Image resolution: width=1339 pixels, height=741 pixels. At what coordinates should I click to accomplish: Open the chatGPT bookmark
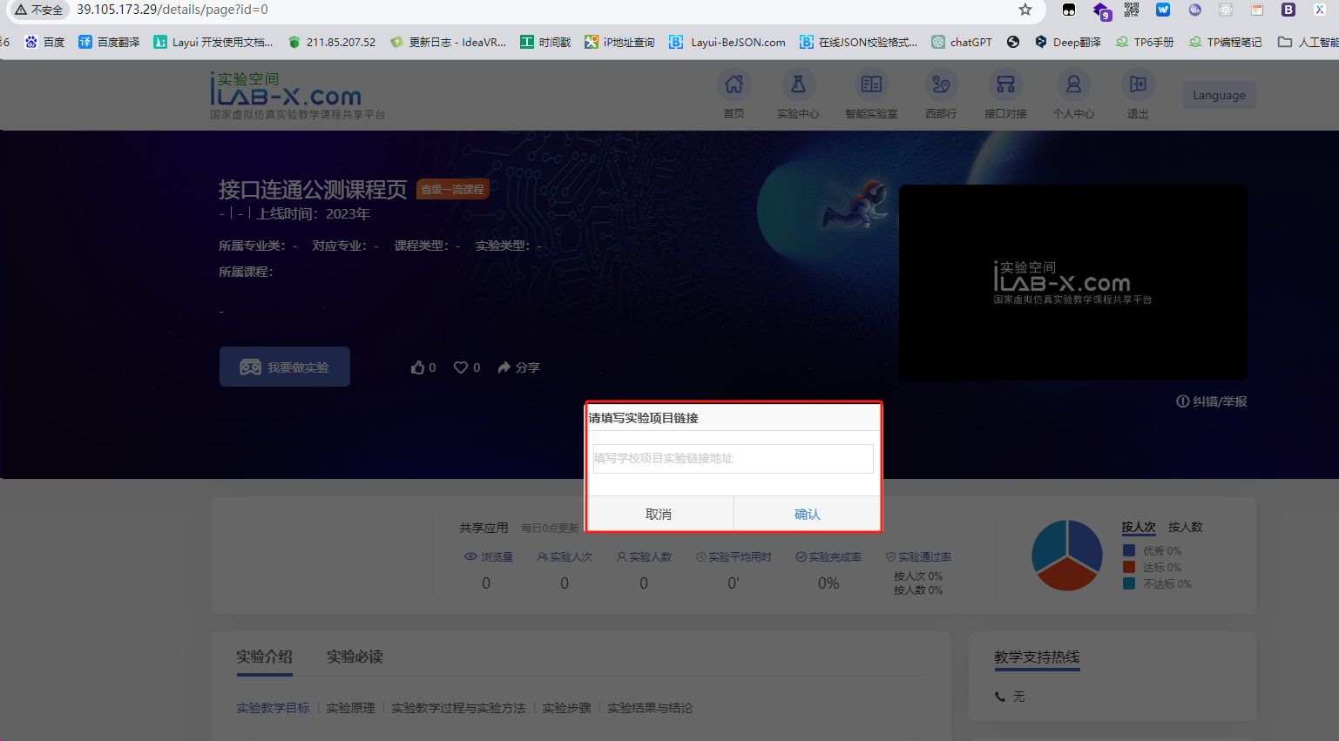tap(962, 42)
